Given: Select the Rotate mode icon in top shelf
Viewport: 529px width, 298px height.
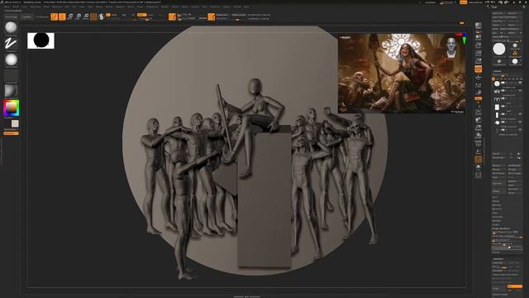Looking at the screenshot, I should coord(85,17).
